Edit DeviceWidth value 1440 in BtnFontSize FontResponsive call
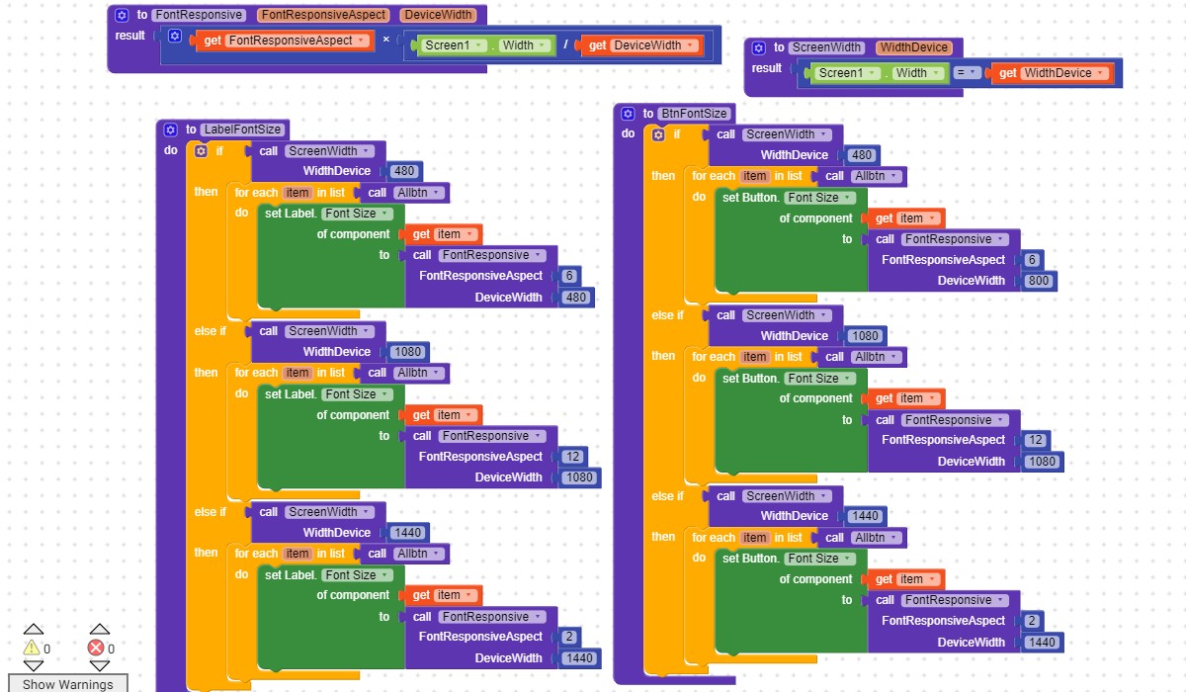The image size is (1186, 692). (x=1043, y=643)
